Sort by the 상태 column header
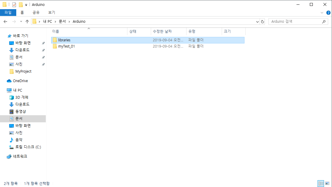 (x=139, y=31)
